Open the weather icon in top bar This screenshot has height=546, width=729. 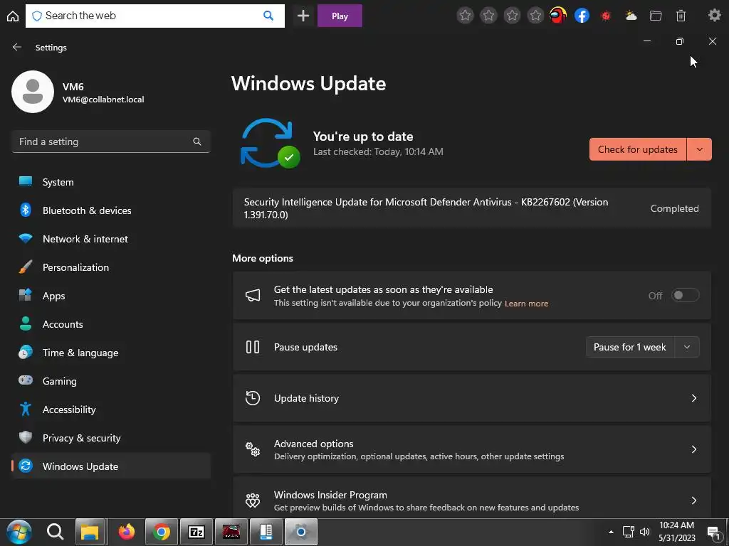click(631, 16)
